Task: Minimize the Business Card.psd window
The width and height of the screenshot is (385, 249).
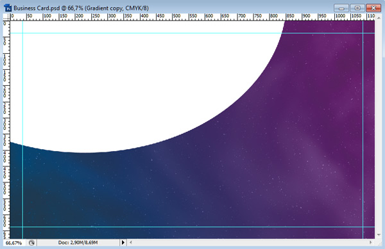Action: click(x=341, y=8)
